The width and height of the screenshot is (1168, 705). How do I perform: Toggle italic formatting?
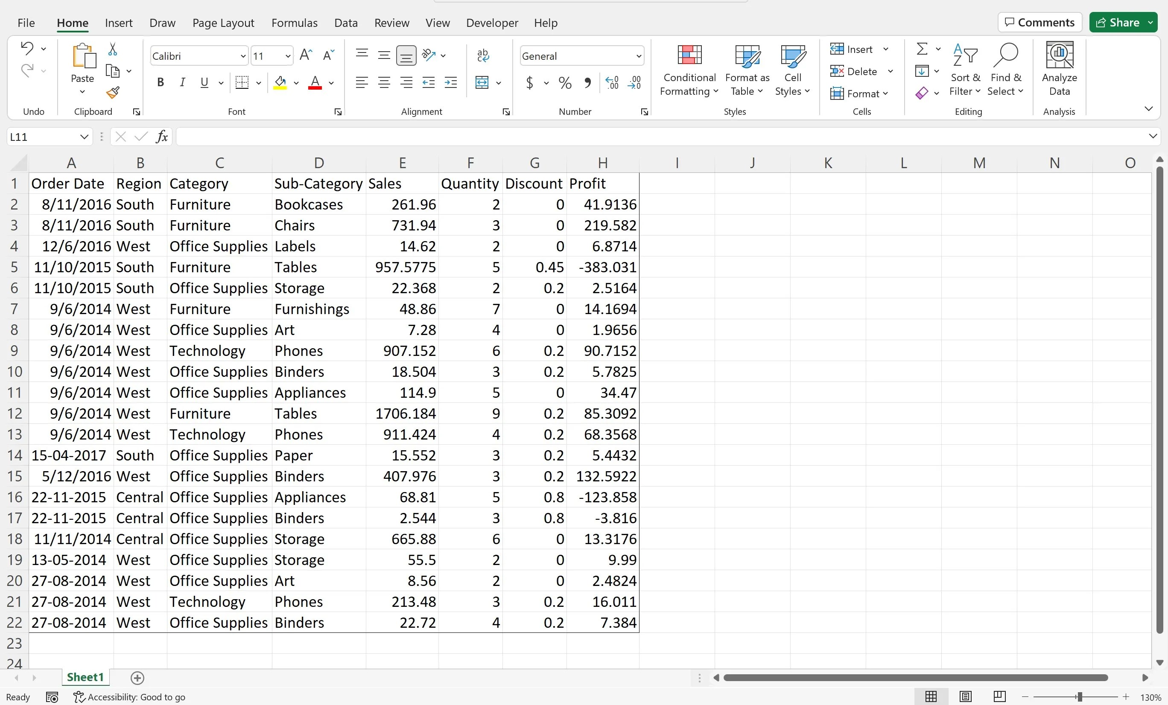coord(182,82)
